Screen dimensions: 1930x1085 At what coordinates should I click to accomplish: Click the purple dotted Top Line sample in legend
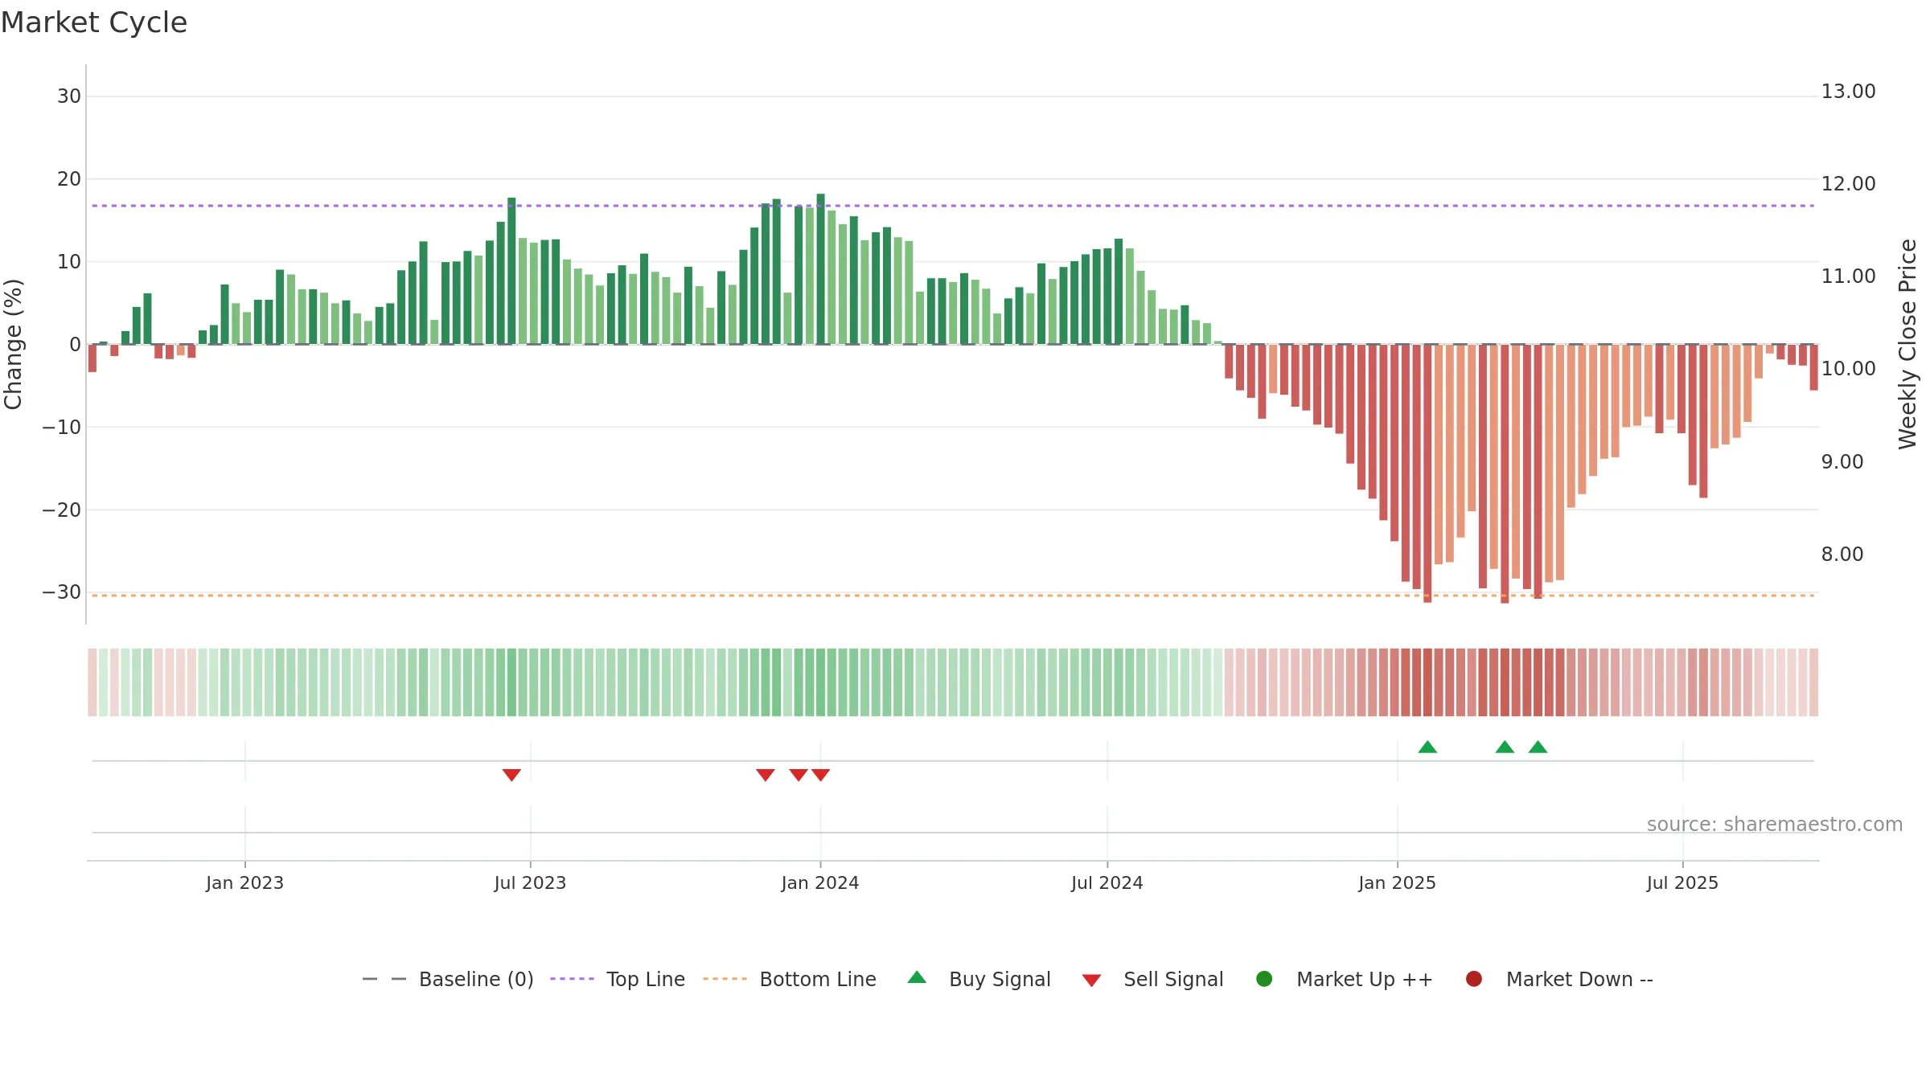click(x=572, y=979)
